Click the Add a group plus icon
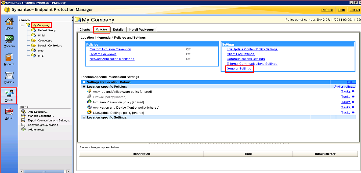Viewport: 361px width, 173px height. point(23,130)
